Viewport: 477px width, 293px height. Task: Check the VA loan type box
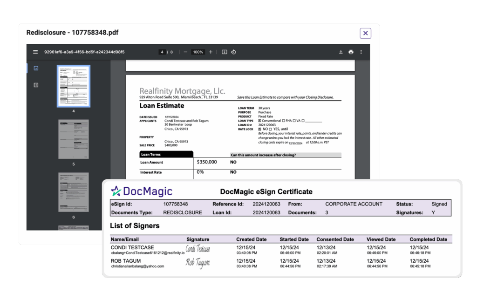(x=294, y=121)
